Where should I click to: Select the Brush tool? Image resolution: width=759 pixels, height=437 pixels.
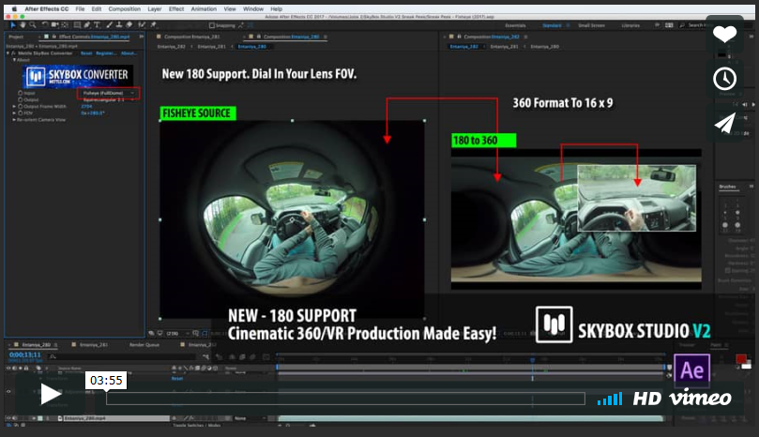(x=109, y=24)
